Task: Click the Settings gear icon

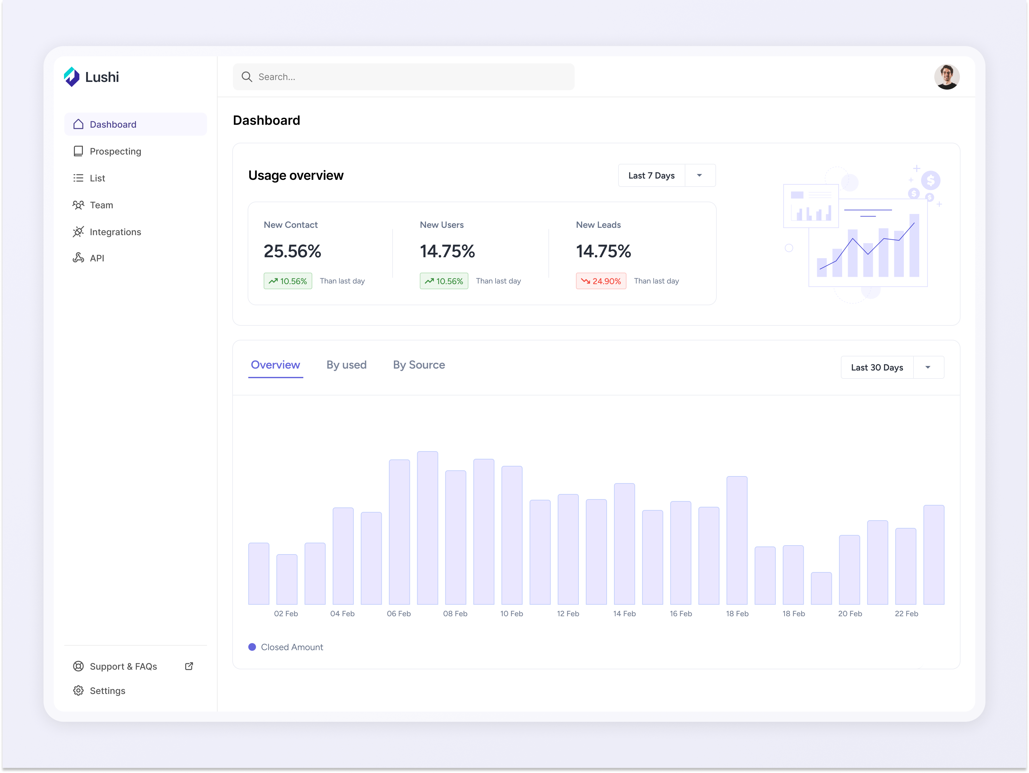Action: (78, 690)
